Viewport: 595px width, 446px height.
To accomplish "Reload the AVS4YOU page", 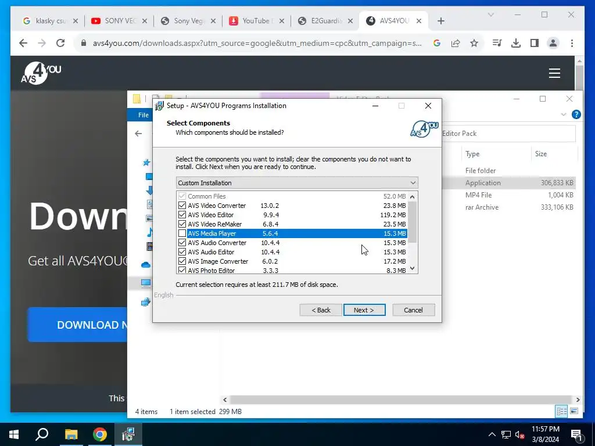I will coord(60,43).
